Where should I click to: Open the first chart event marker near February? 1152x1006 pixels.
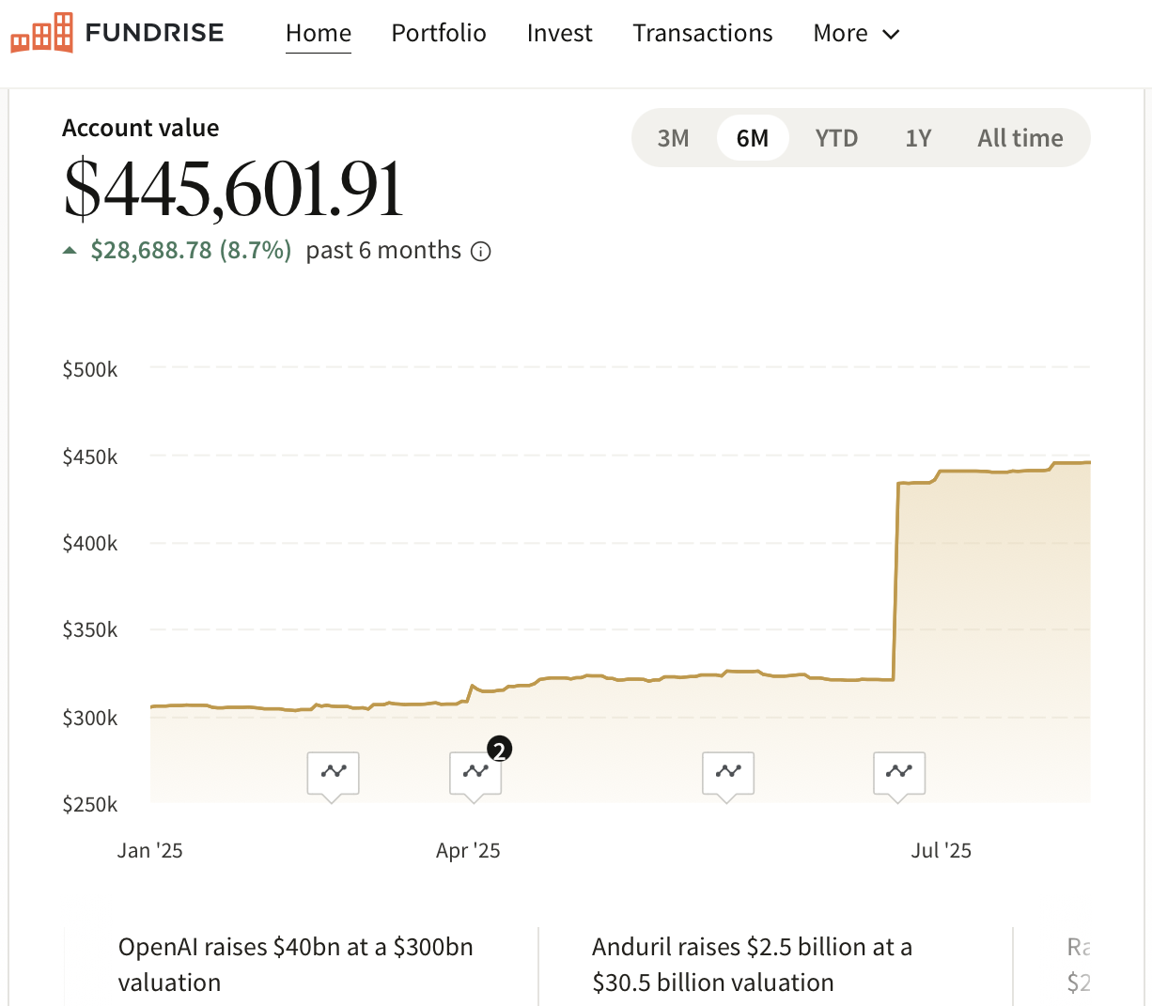point(333,773)
